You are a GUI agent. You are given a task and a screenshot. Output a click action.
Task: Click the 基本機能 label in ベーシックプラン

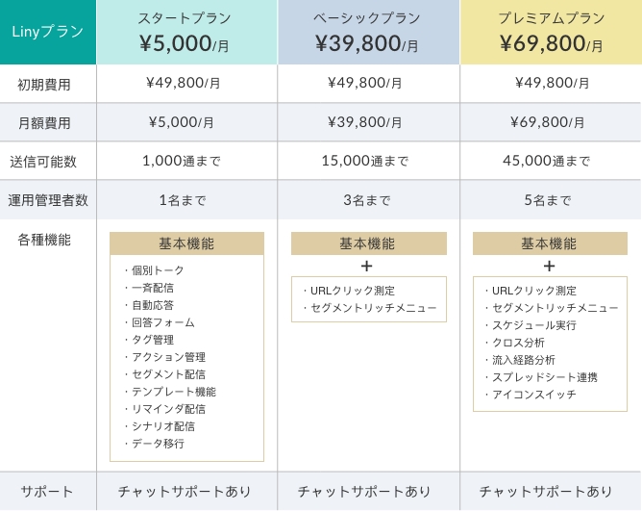point(368,243)
